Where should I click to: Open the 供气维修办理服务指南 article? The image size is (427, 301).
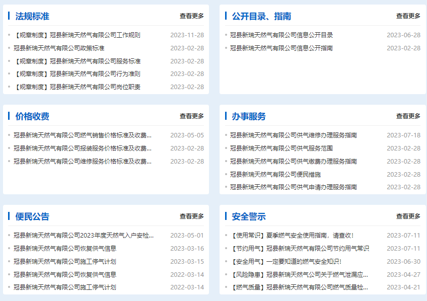point(294,135)
